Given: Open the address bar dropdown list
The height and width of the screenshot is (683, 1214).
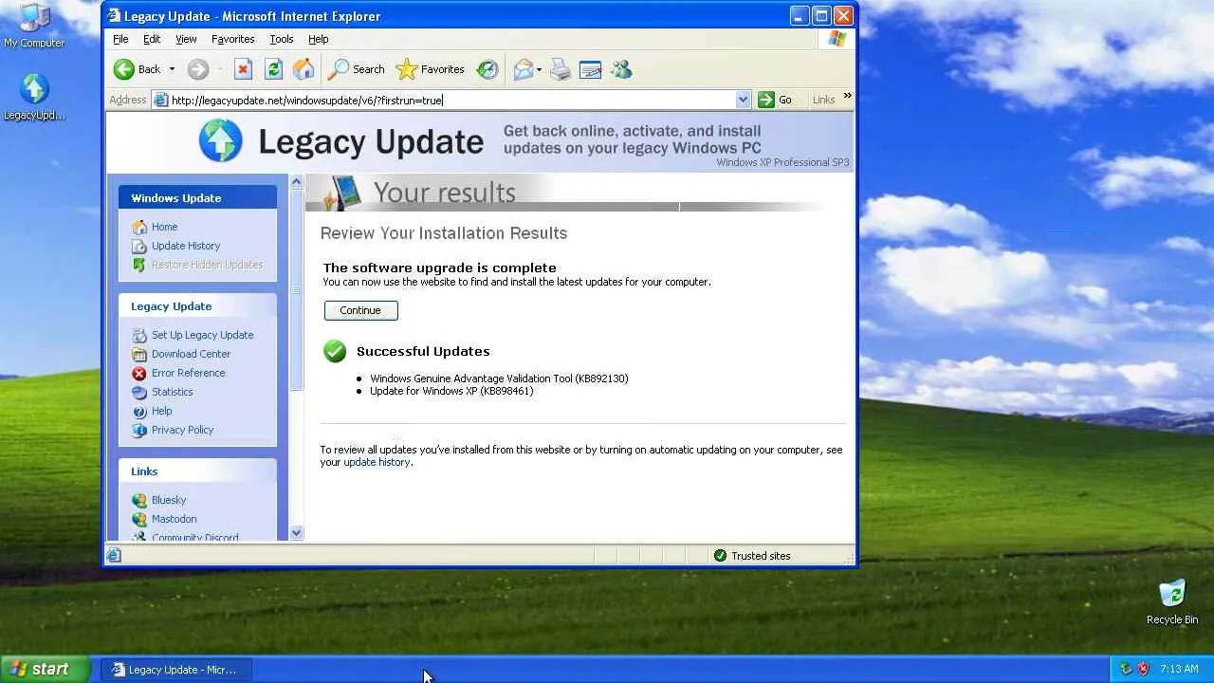Looking at the screenshot, I should (743, 100).
